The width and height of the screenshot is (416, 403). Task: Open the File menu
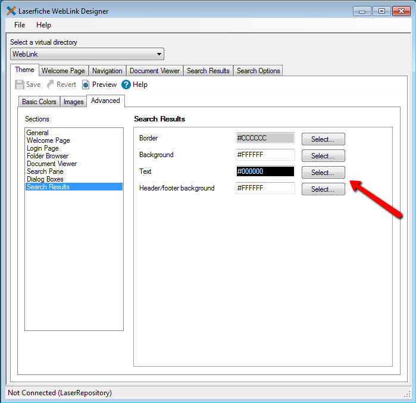tap(20, 25)
